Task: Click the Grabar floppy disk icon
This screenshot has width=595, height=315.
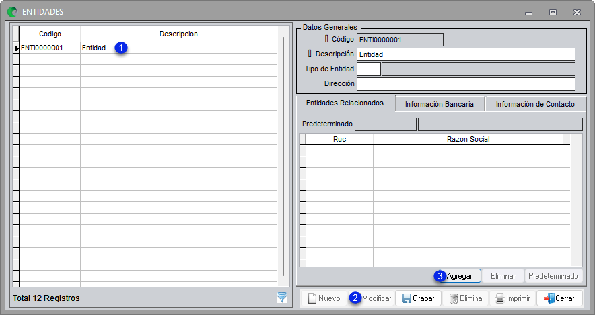Action: point(407,298)
